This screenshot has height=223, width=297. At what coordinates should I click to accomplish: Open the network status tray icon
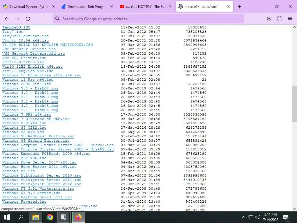point(251,217)
